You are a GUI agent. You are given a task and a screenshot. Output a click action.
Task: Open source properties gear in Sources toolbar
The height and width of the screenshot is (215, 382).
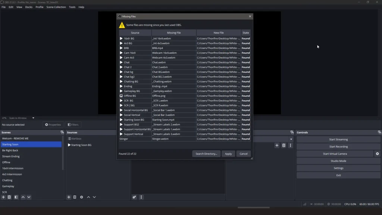click(x=81, y=197)
